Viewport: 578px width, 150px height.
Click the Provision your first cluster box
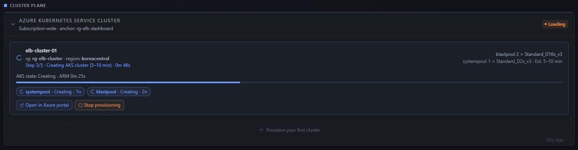(289, 130)
